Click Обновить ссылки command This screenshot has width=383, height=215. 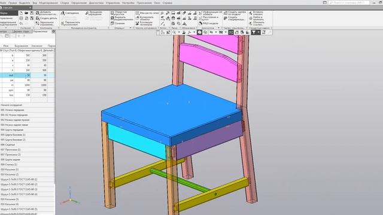(x=257, y=23)
